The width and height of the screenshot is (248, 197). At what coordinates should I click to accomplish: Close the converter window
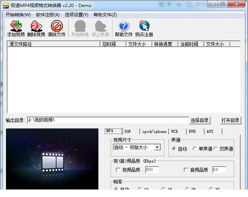point(236,4)
